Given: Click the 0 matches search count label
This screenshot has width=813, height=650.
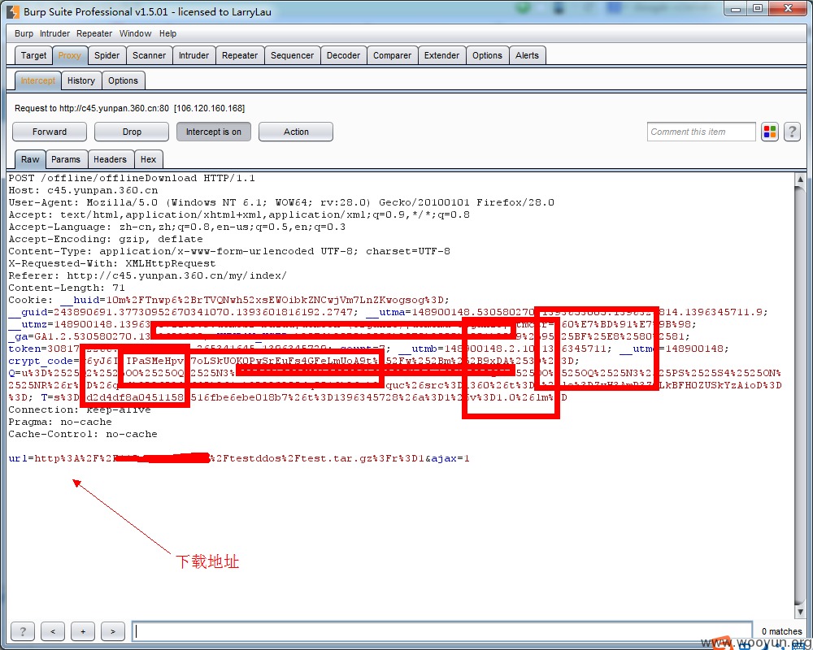Looking at the screenshot, I should pos(782,630).
